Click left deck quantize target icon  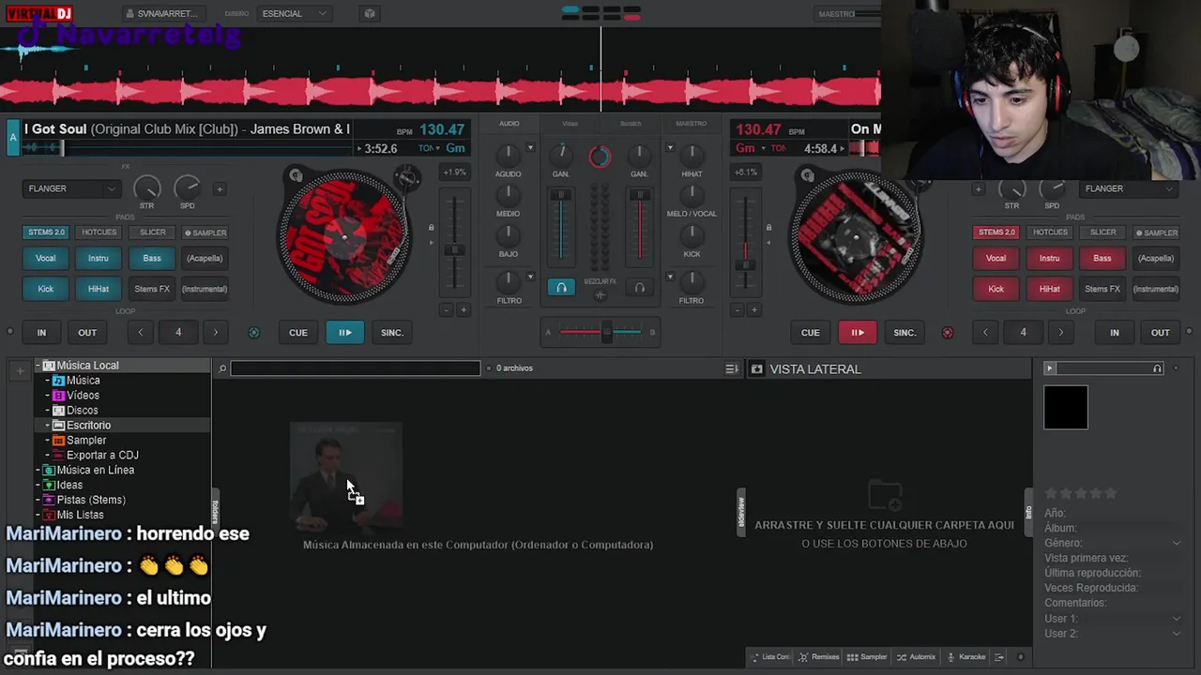pyautogui.click(x=253, y=333)
